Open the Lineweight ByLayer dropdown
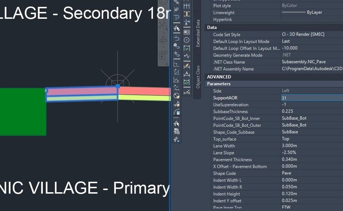 pos(312,12)
